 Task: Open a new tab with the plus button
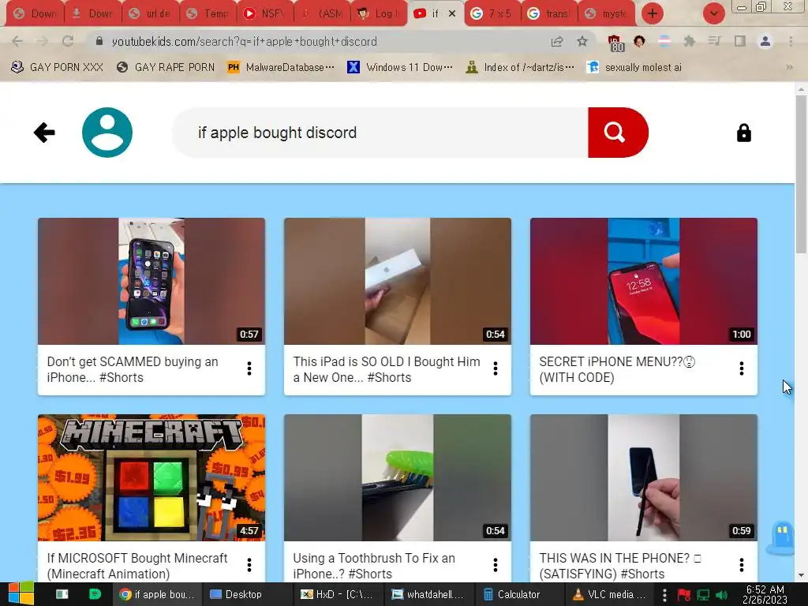click(653, 13)
